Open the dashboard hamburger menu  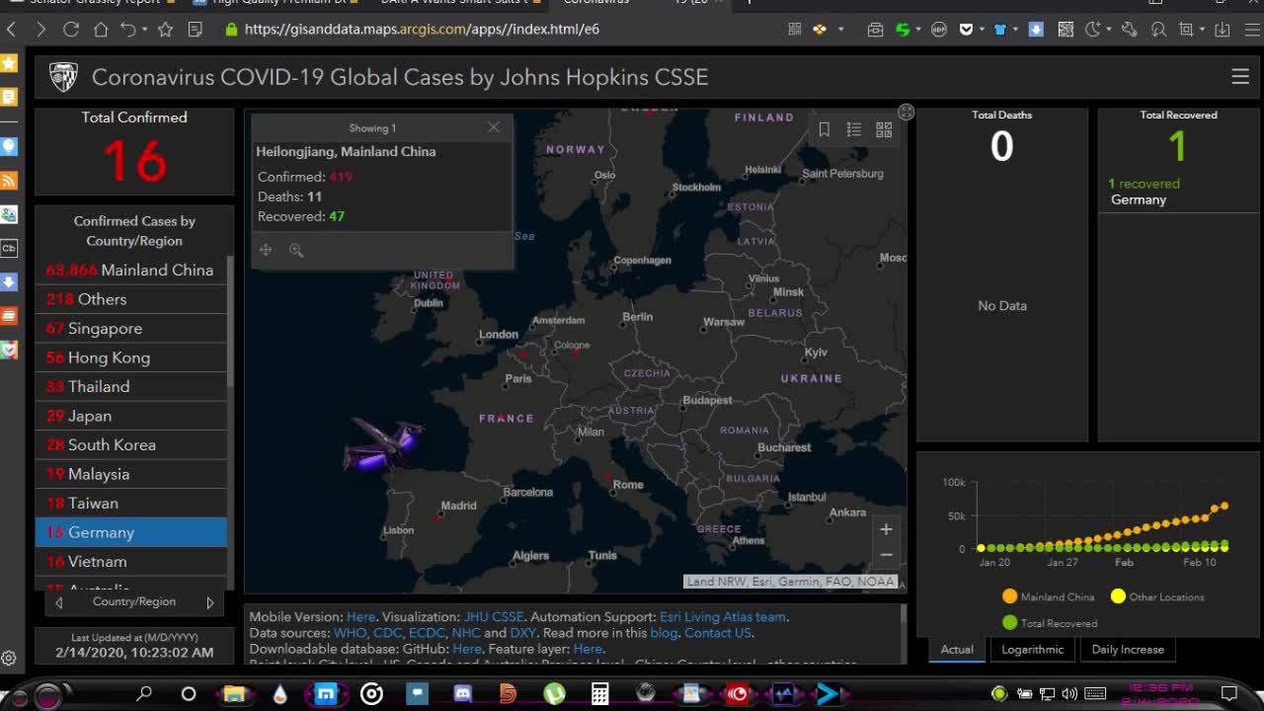click(1240, 77)
